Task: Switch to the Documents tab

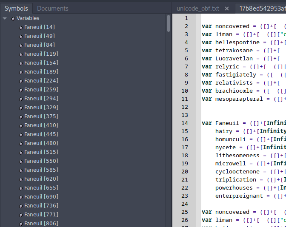Action: [x=52, y=9]
